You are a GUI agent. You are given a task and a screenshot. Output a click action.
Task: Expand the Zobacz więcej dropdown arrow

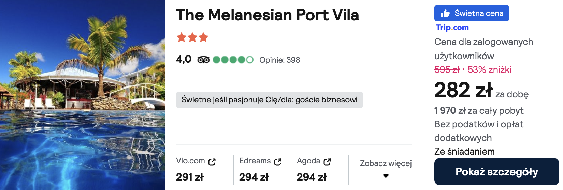[386, 176]
